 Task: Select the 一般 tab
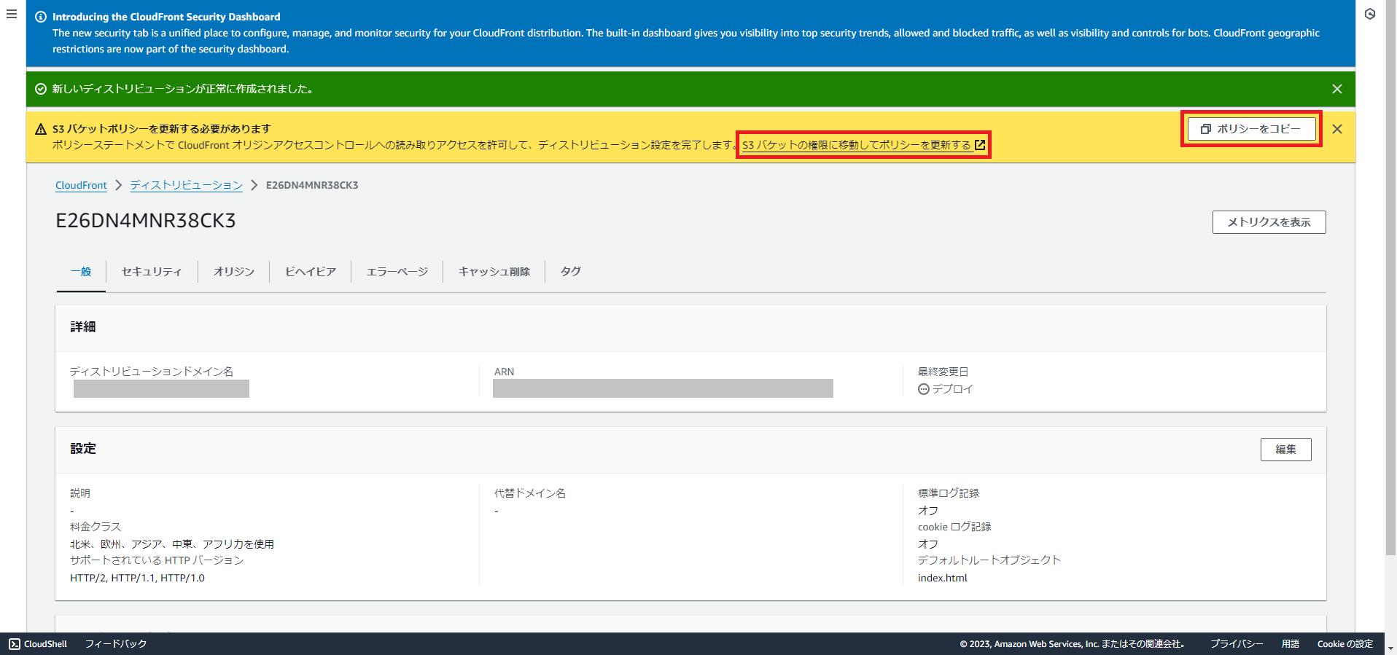coord(81,272)
